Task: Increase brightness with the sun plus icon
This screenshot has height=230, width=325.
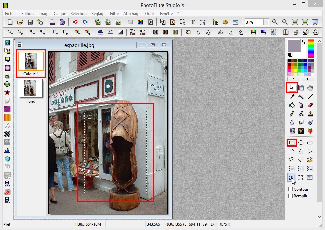Action: [20, 32]
